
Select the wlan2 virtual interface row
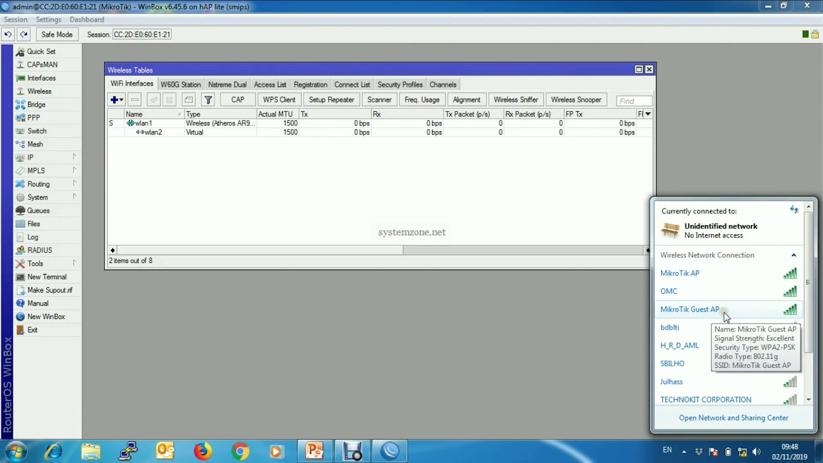pyautogui.click(x=379, y=132)
